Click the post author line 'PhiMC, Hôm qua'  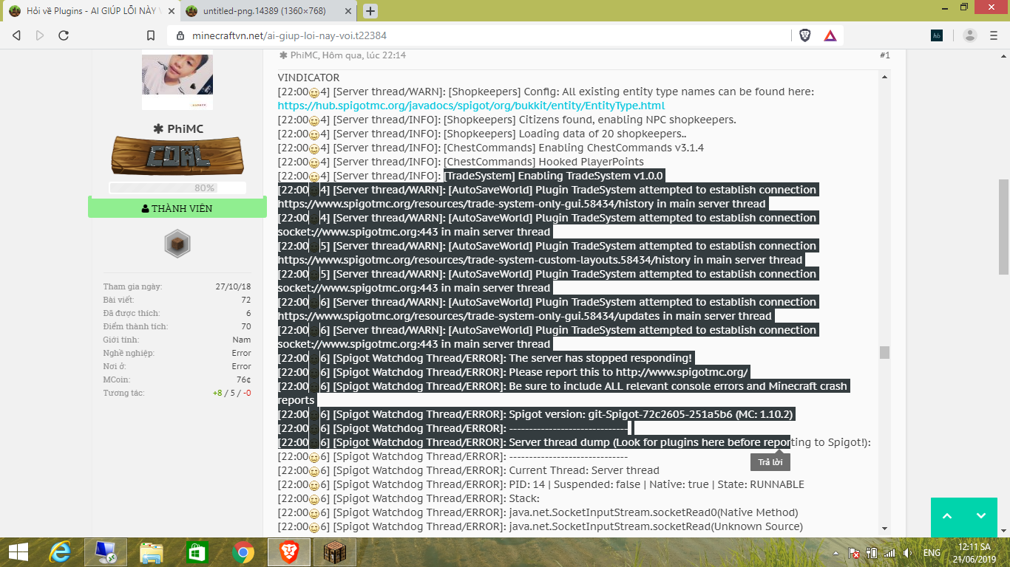pos(342,55)
